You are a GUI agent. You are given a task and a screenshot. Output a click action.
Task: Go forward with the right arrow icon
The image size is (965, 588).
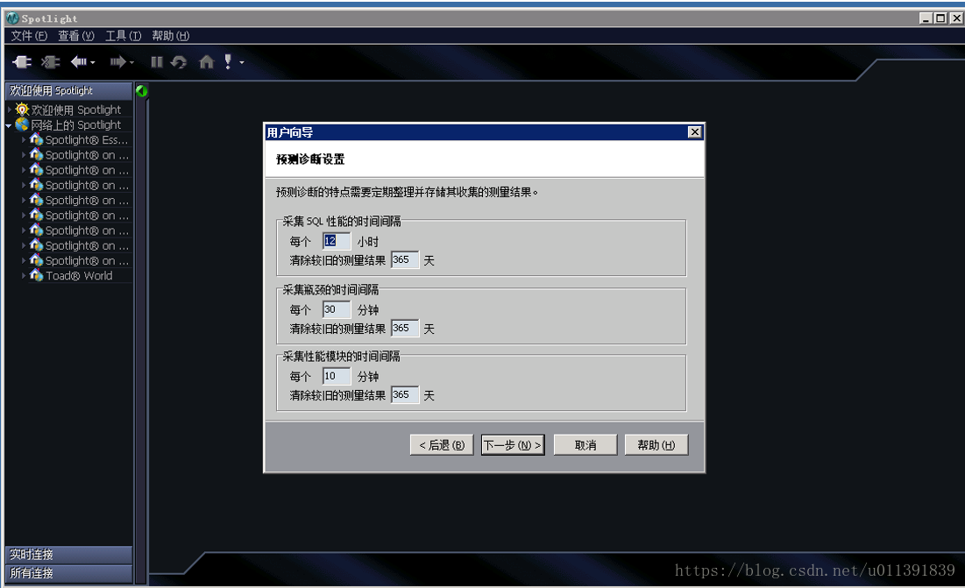[117, 61]
